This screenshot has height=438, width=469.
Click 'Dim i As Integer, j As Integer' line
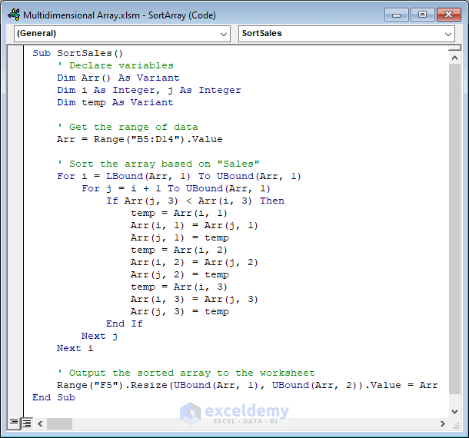(x=149, y=90)
